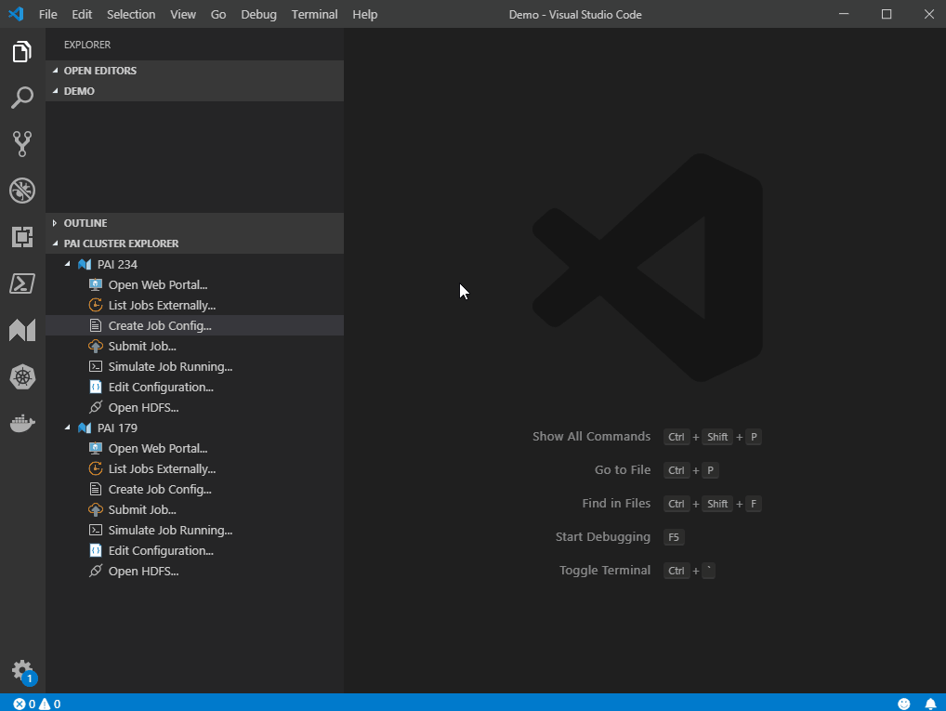Open the Debug view icon
This screenshot has width=946, height=711.
(22, 191)
